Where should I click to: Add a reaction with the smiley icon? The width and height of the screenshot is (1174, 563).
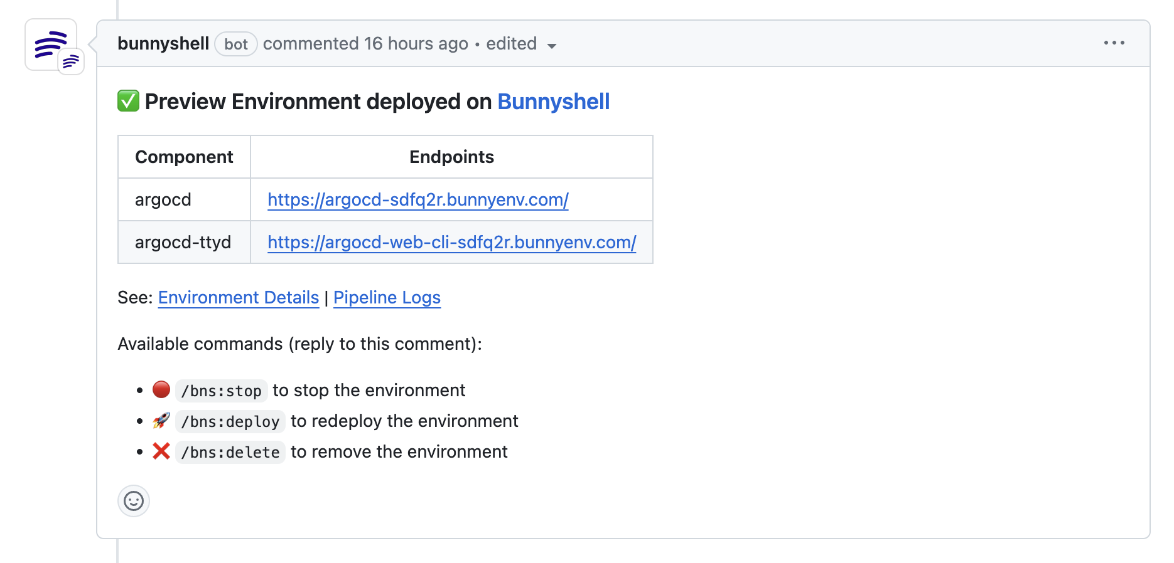(x=134, y=501)
